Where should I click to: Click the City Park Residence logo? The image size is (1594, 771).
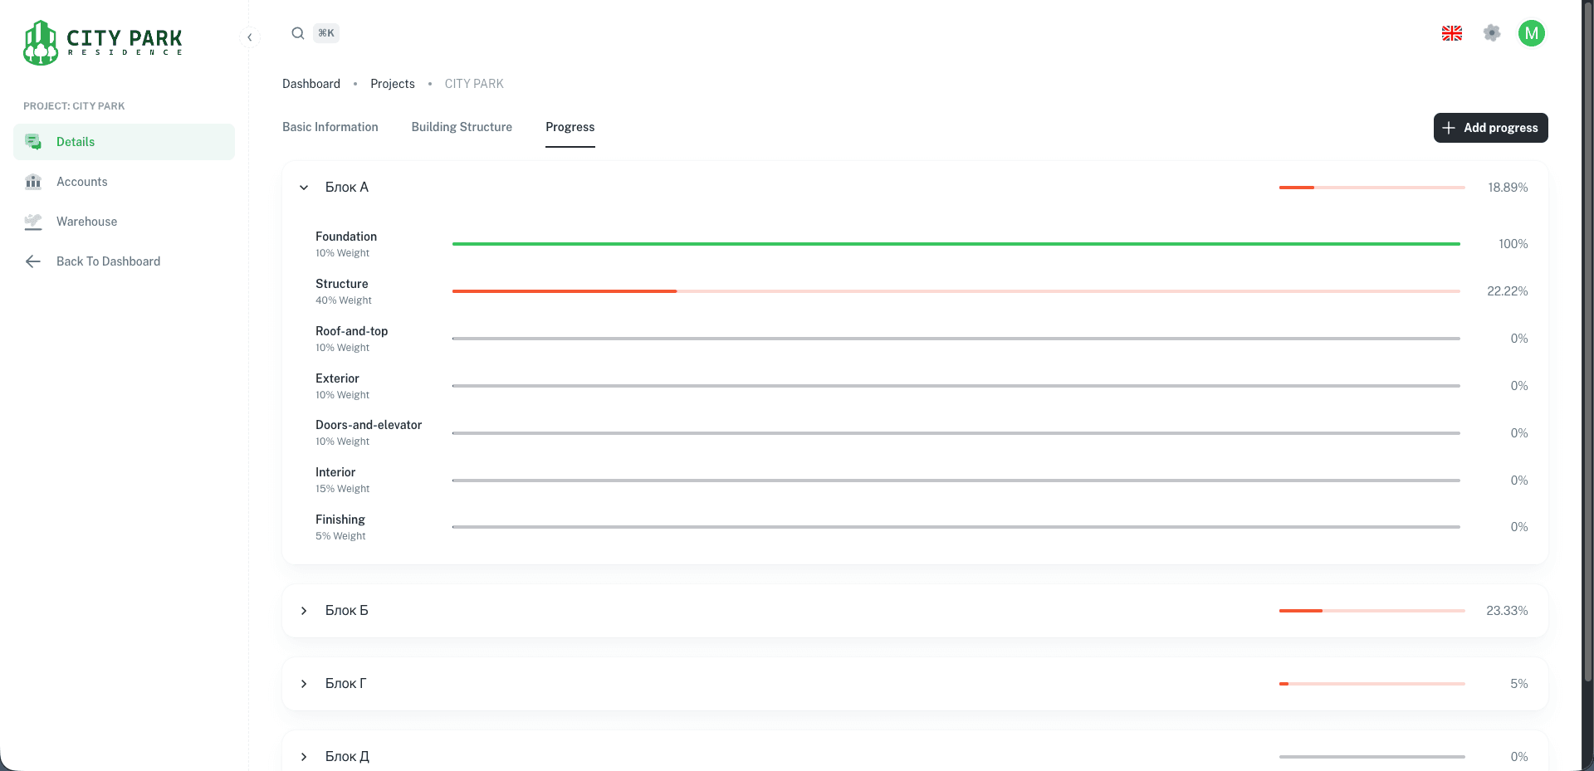coord(103,41)
